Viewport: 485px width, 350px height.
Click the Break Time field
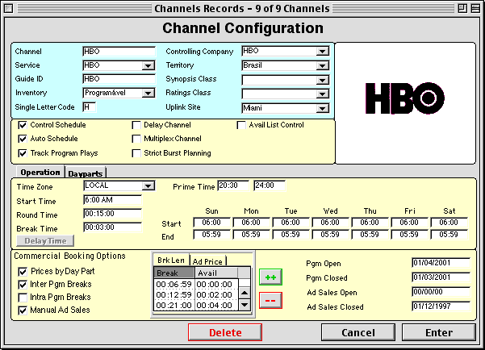[x=113, y=227]
